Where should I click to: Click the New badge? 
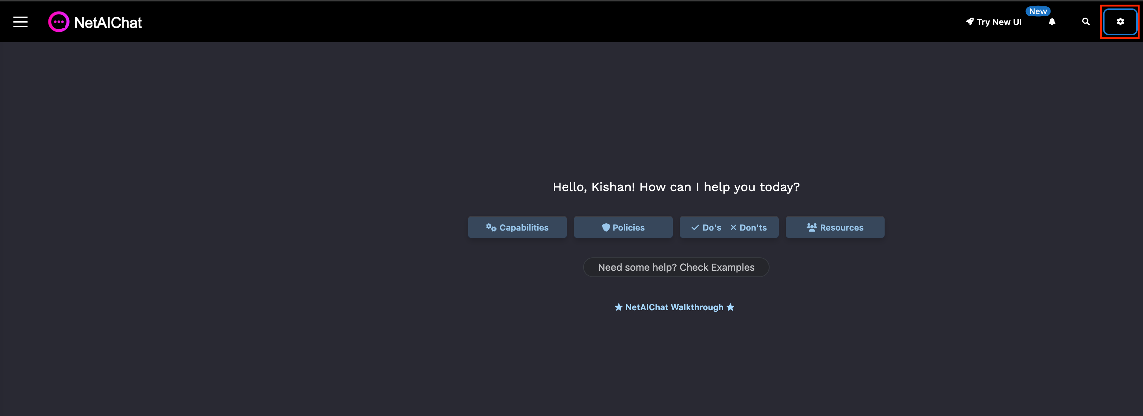pyautogui.click(x=1038, y=12)
